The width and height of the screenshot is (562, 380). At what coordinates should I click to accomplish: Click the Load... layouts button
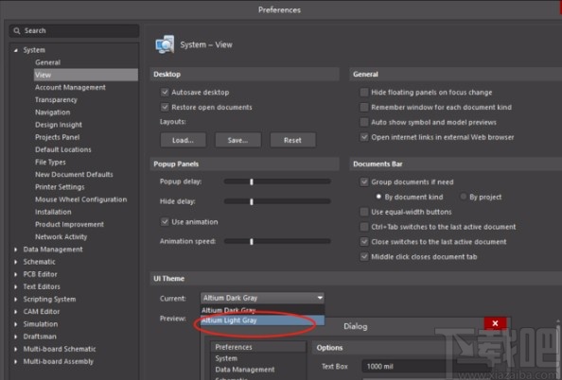click(184, 140)
